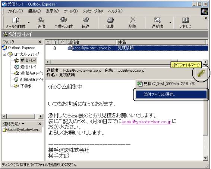
Task: Choose 添付ファイルの保存... menu item
Action: click(171, 94)
